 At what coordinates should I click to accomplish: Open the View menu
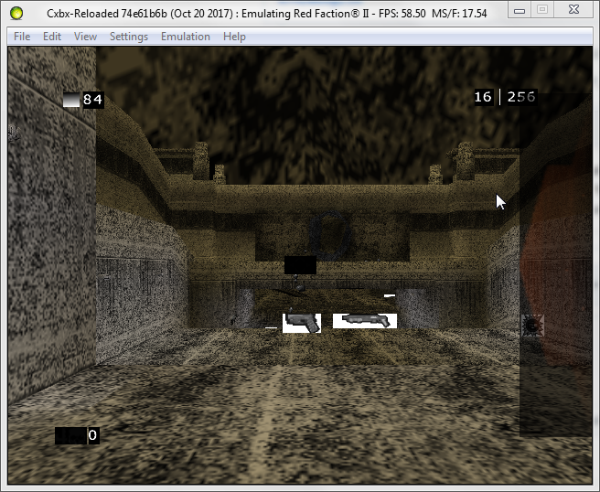click(x=85, y=37)
